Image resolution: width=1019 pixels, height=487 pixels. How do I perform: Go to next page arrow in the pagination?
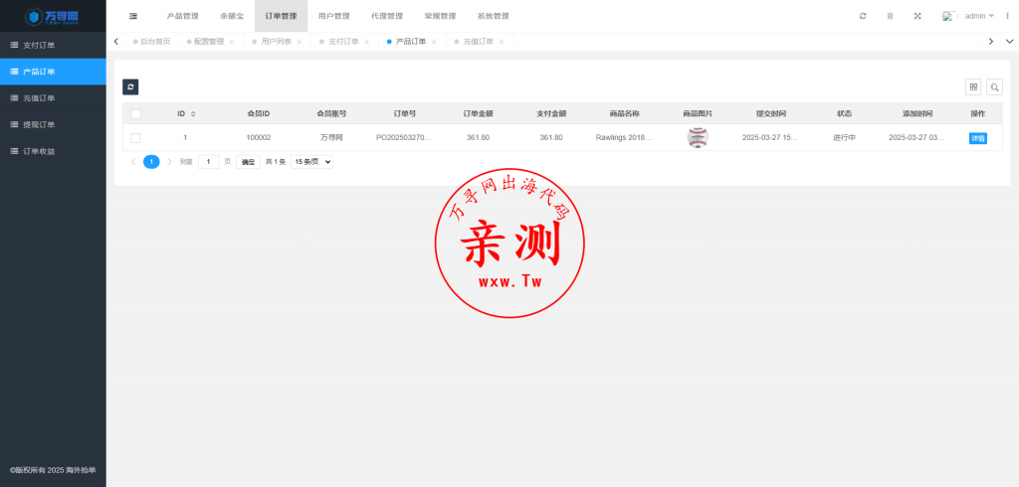tap(169, 162)
